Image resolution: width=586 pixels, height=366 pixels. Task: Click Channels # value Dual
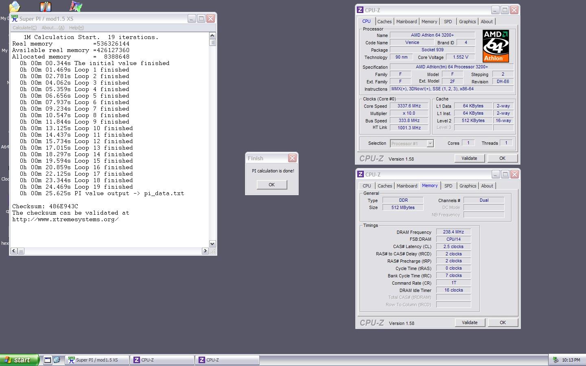(484, 200)
